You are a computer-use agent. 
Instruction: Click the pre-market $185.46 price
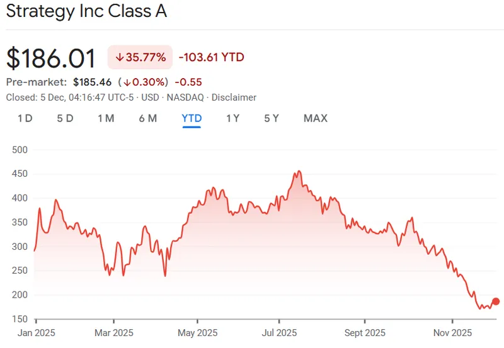[x=92, y=82]
